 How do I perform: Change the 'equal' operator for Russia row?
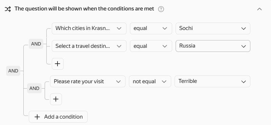click(151, 46)
